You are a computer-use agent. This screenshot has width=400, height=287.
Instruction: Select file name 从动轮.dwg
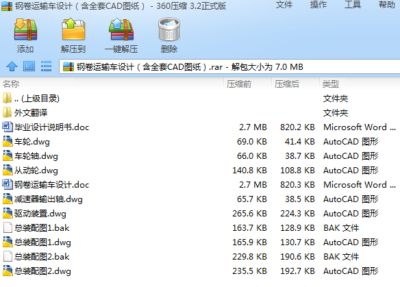coord(36,170)
